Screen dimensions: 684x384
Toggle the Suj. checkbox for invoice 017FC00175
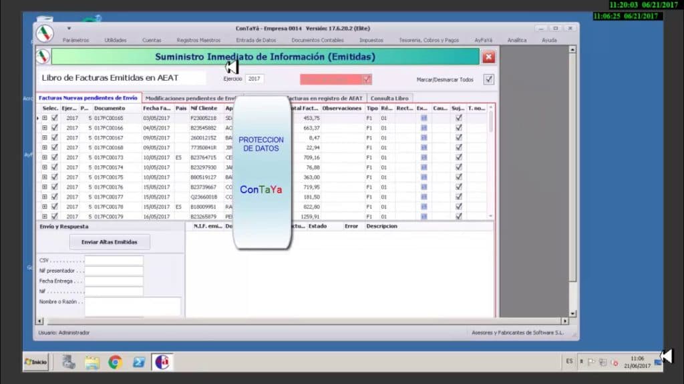coord(458,177)
